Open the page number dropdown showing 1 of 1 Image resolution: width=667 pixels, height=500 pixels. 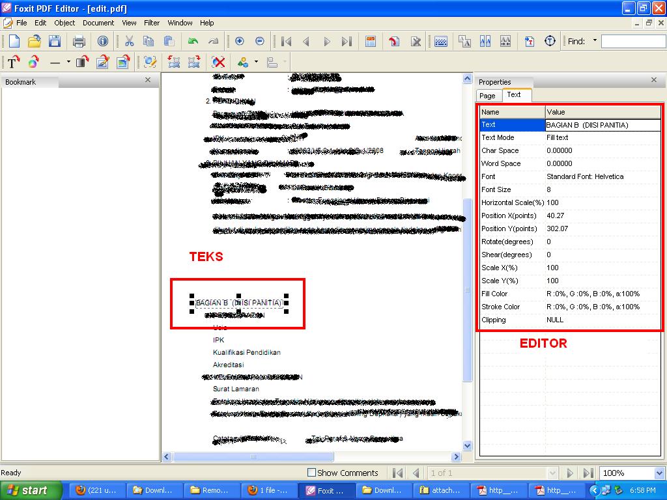552,473
